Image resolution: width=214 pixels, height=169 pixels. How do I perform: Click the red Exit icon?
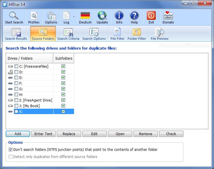click(x=151, y=15)
